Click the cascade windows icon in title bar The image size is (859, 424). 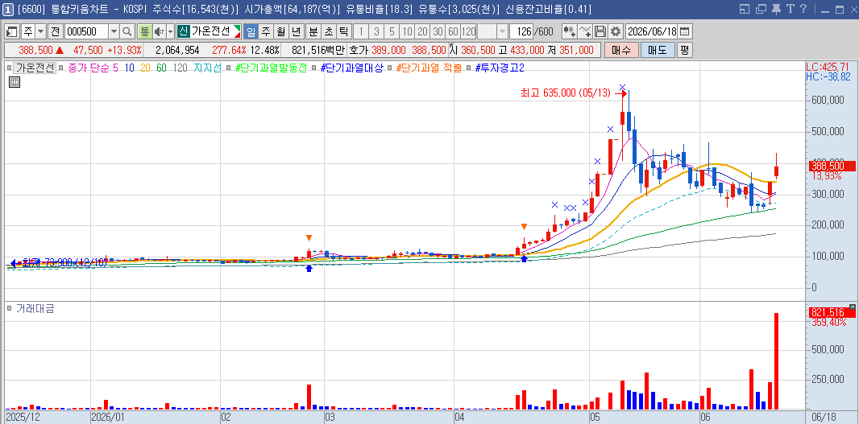tap(761, 9)
